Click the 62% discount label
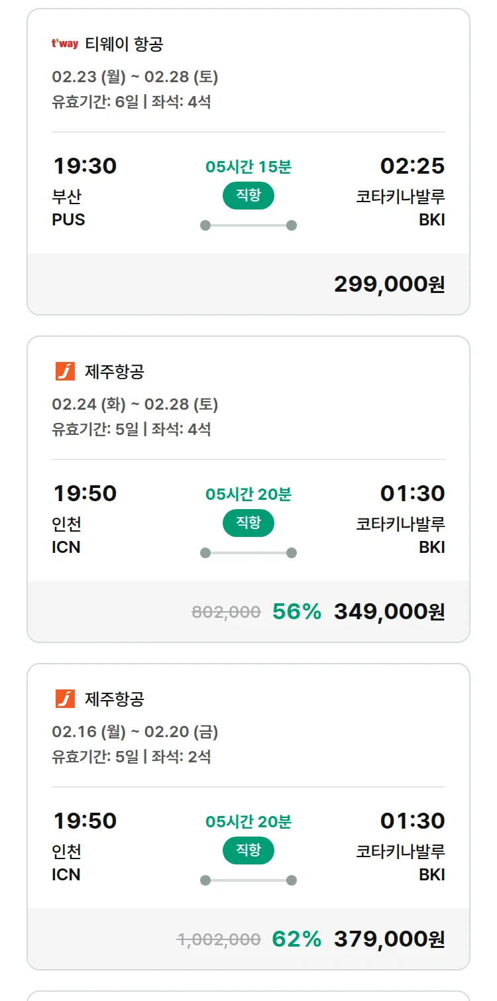This screenshot has height=1001, width=497. click(296, 939)
